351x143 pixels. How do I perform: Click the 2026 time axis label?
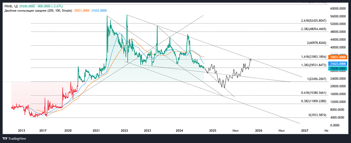pyautogui.click(x=259, y=130)
